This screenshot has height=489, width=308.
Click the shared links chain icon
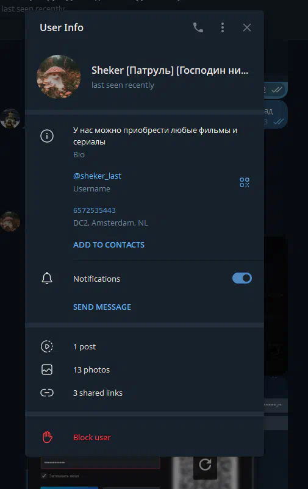click(47, 393)
